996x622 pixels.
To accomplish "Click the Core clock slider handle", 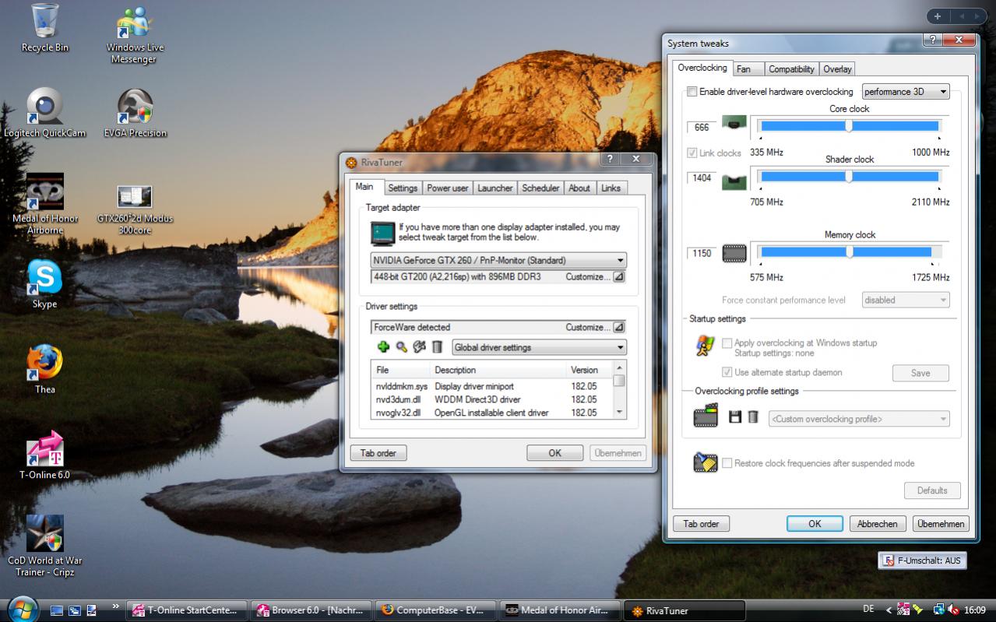I will pos(849,125).
